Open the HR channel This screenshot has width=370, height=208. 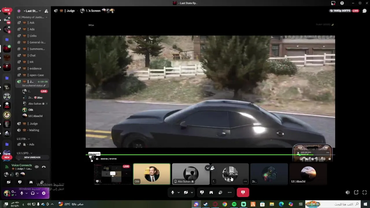[32, 62]
